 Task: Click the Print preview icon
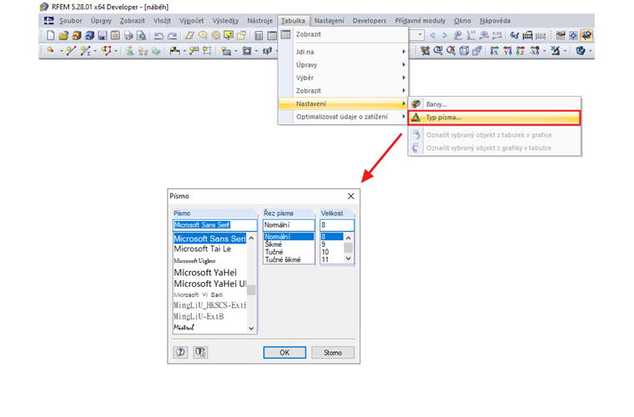click(141, 36)
